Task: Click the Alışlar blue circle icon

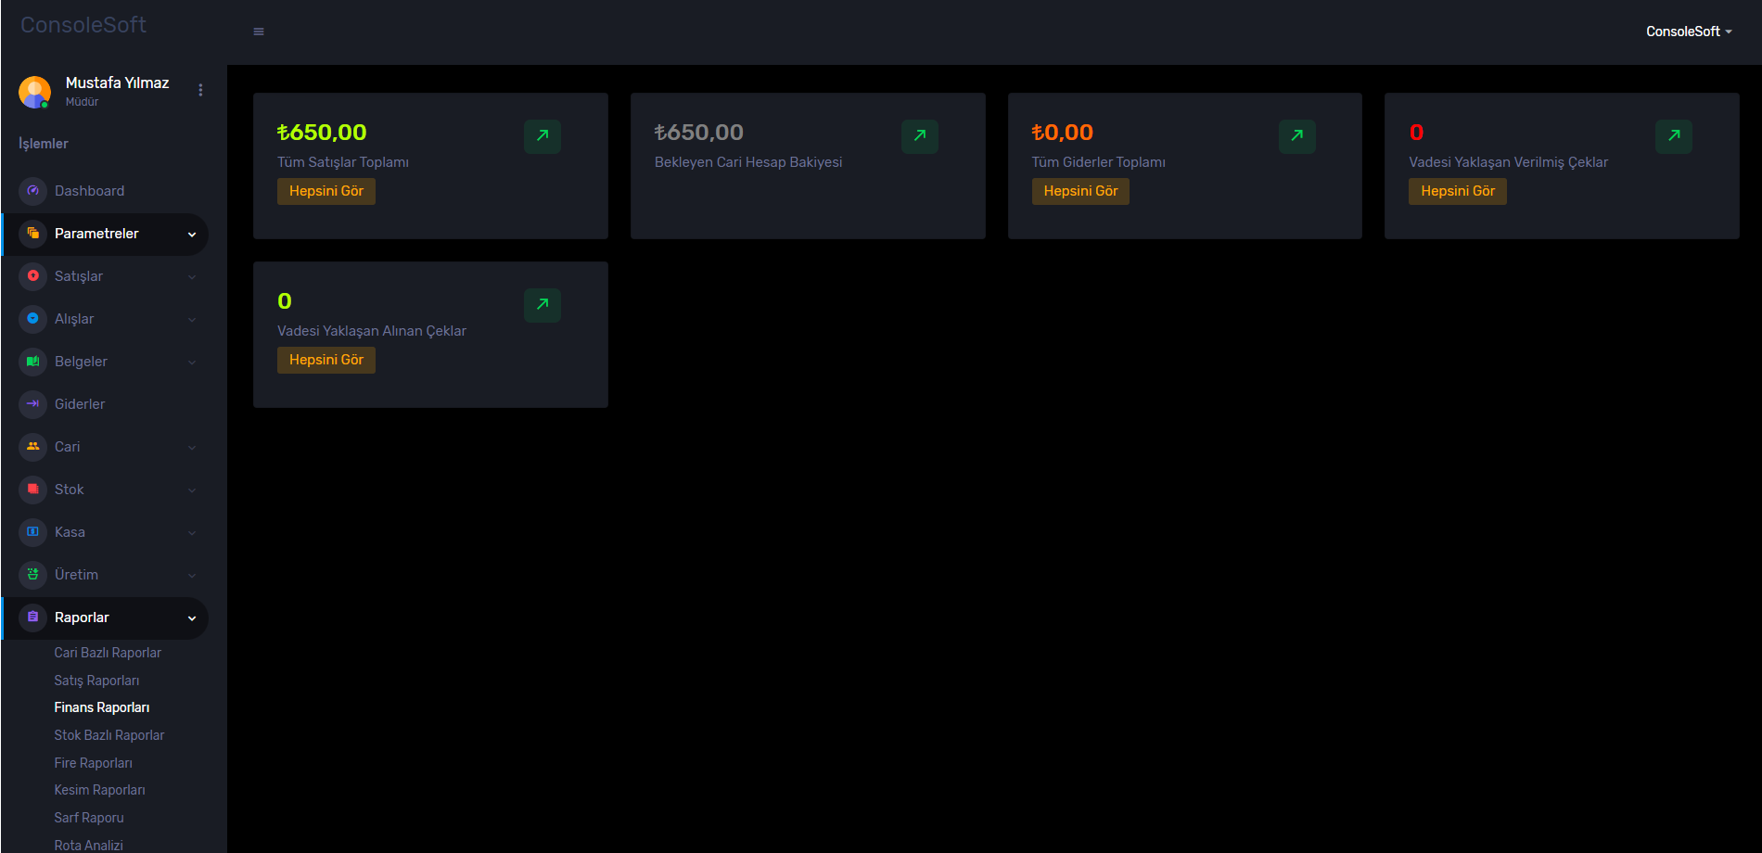Action: click(32, 319)
